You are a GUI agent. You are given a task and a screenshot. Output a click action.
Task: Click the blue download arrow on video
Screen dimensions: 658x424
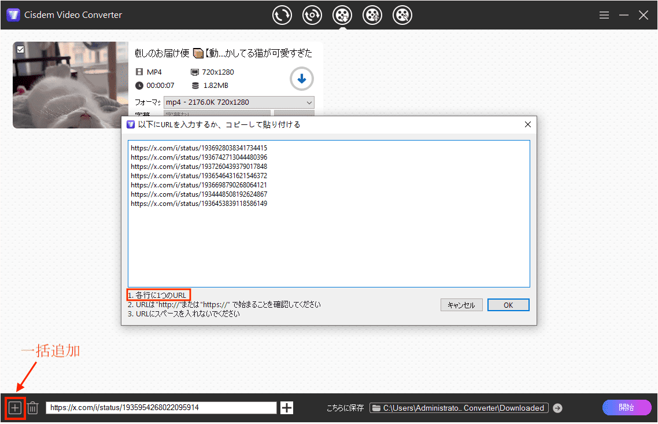301,79
